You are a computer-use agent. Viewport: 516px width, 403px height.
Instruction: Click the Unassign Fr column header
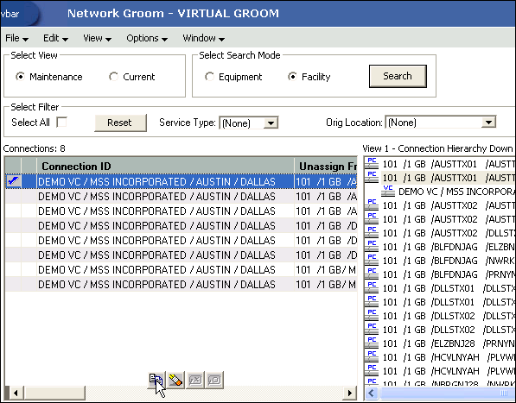pos(326,166)
